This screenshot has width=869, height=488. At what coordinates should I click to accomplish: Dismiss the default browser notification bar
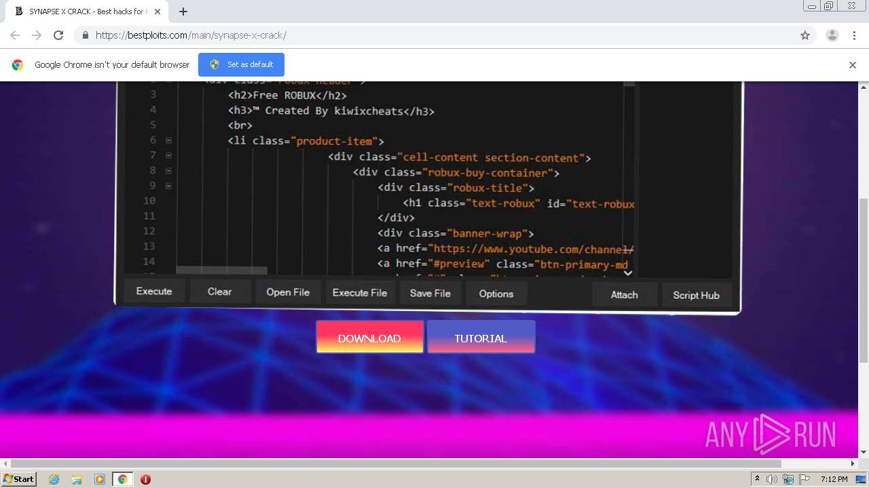pos(853,65)
